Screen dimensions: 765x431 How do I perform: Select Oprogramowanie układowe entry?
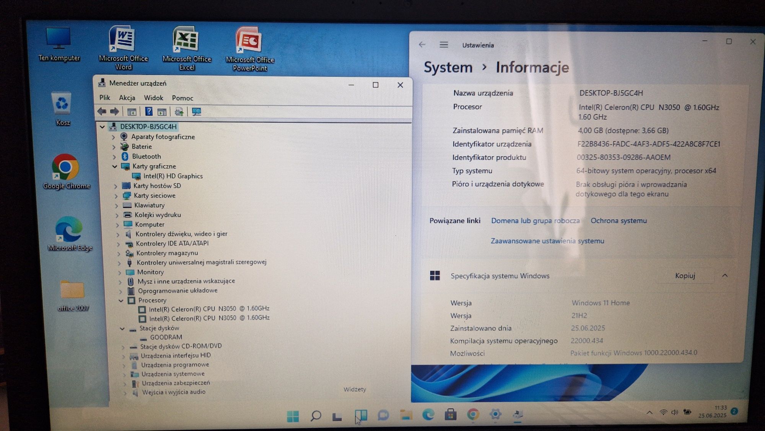[x=177, y=291]
